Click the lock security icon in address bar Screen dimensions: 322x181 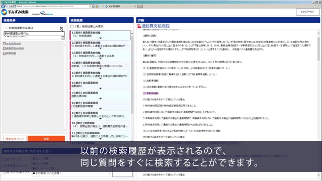coord(97,7)
